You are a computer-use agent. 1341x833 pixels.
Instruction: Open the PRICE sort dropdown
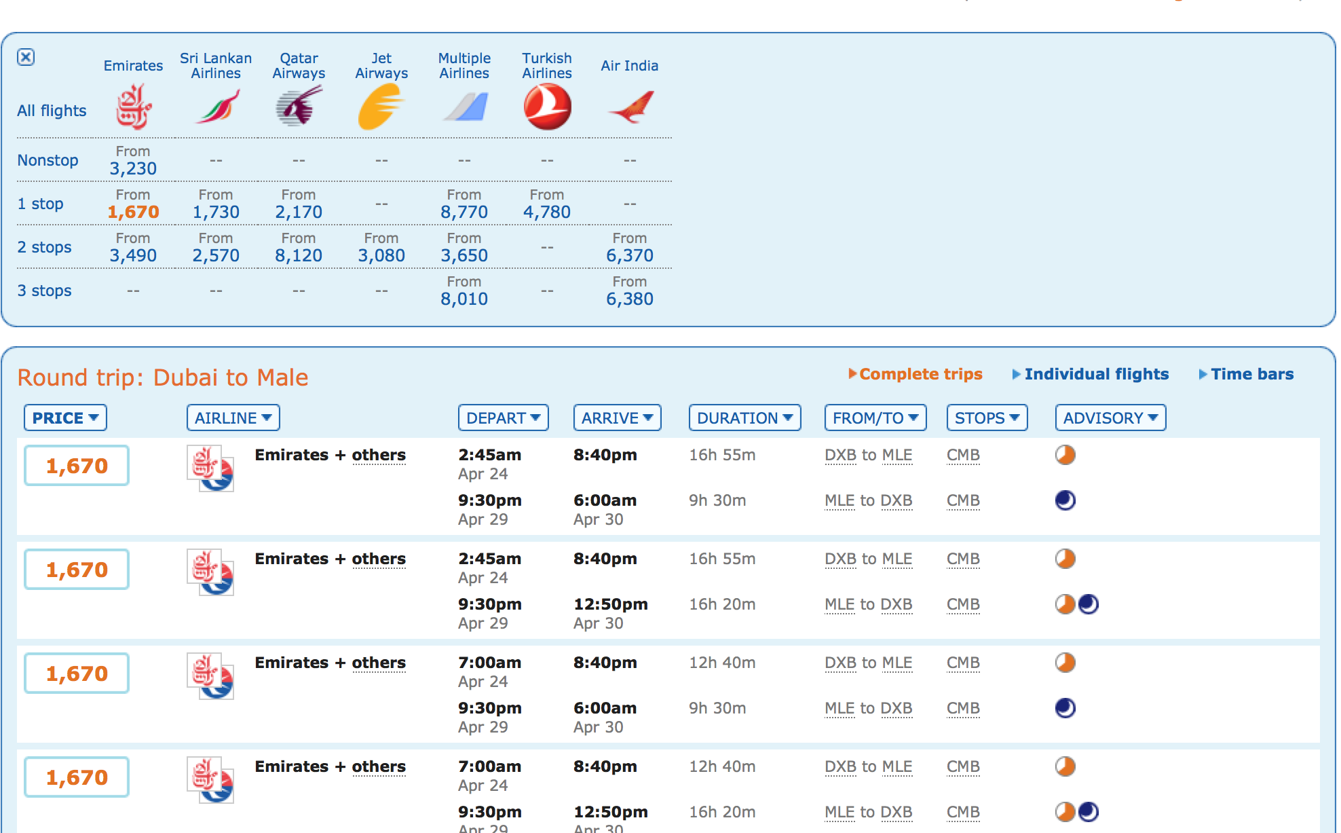click(65, 418)
